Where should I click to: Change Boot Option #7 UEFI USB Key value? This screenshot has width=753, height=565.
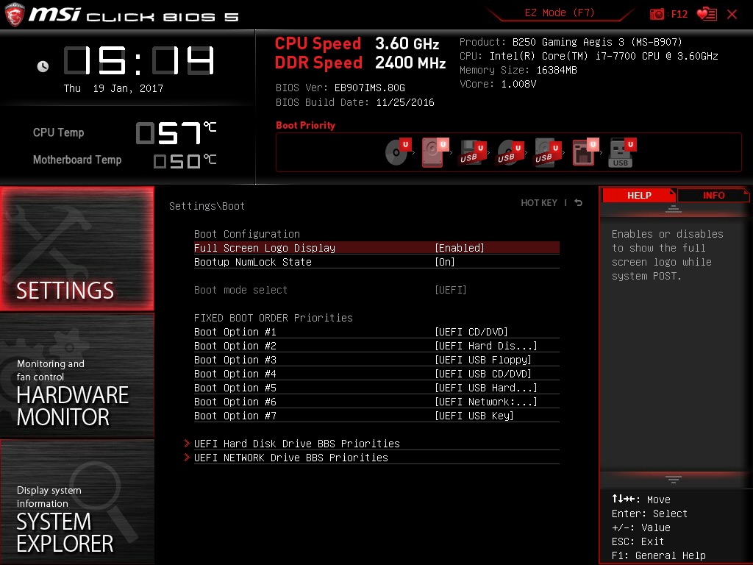(474, 415)
